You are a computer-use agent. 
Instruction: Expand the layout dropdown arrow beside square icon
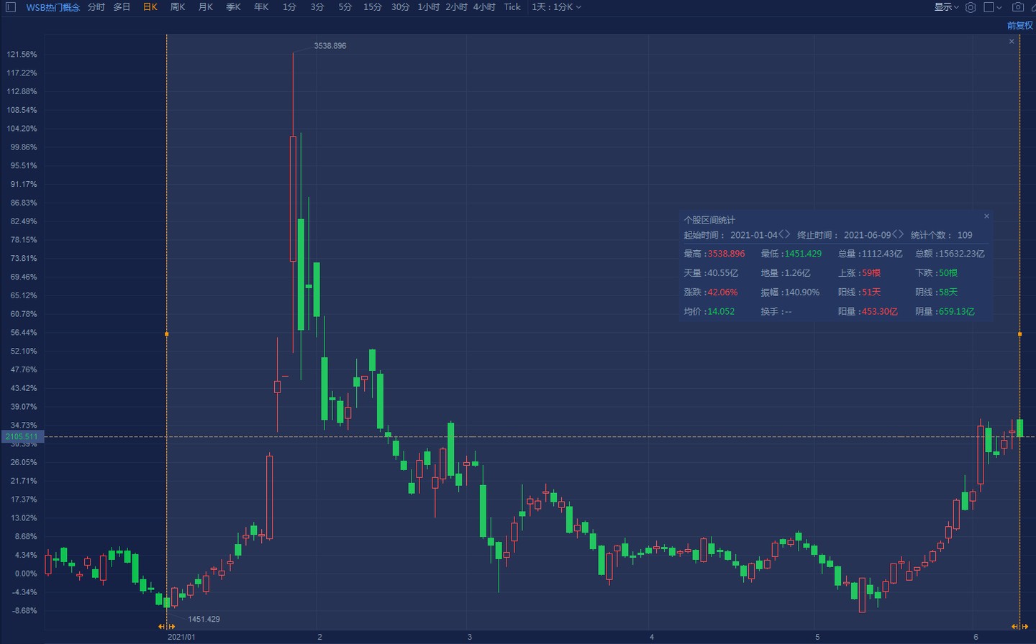pos(999,8)
